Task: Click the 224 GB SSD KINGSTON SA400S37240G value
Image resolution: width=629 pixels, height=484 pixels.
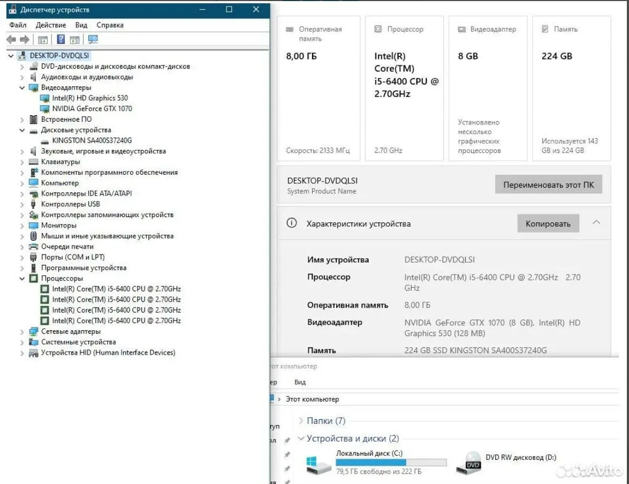Action: click(x=475, y=350)
